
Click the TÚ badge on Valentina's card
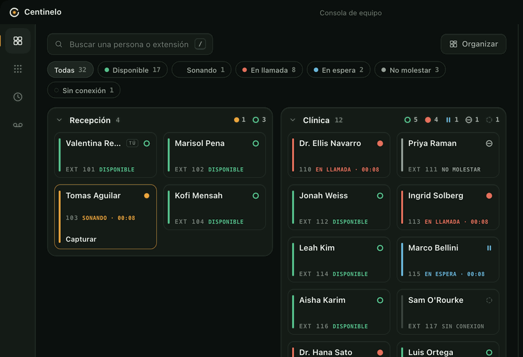tap(132, 143)
